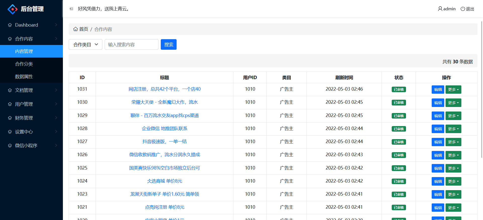
Task: Expand the 设置中心 menu chevron
Action: tap(56, 132)
